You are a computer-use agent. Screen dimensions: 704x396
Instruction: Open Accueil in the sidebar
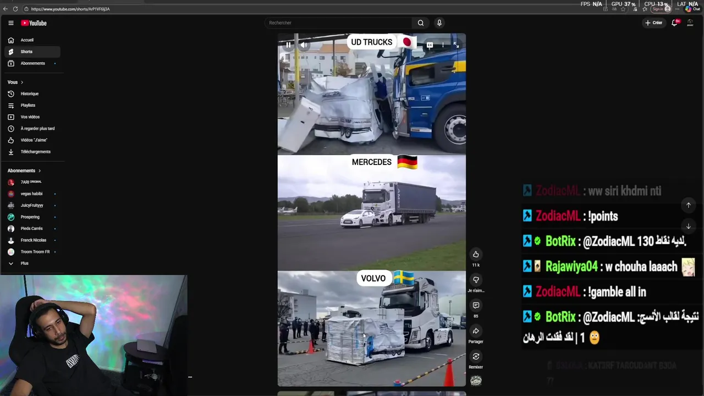(32, 40)
